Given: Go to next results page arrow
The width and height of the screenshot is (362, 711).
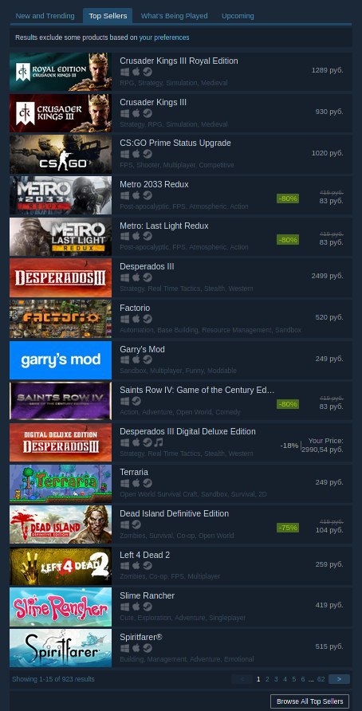Looking at the screenshot, I should [339, 679].
